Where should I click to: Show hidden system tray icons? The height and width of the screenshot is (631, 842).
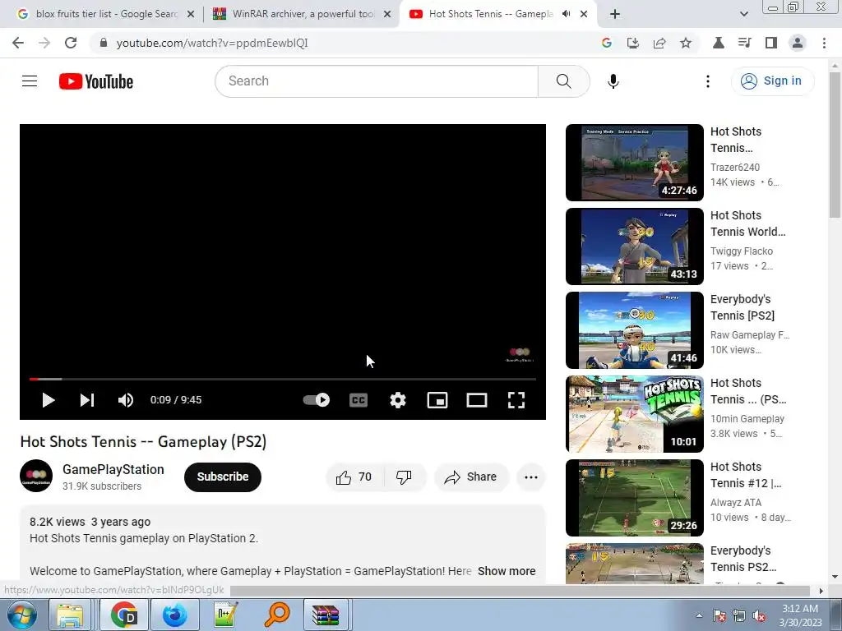pos(699,615)
